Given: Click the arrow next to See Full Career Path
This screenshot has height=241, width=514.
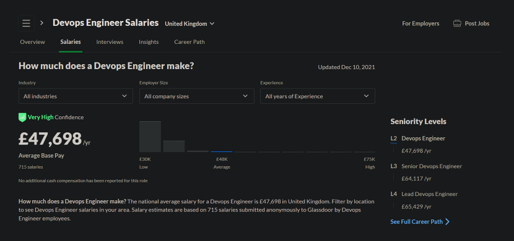Looking at the screenshot, I should (x=448, y=222).
